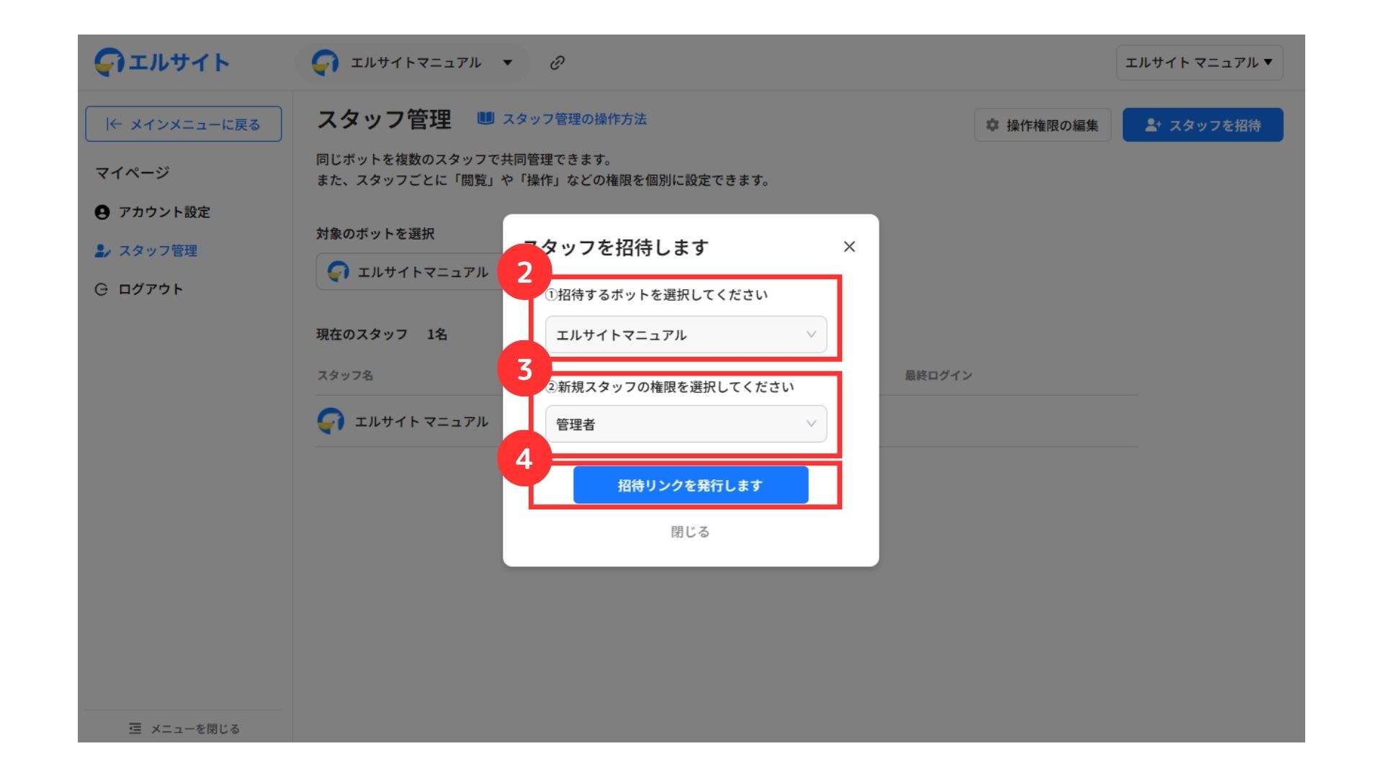Click 閉じる link in dialog

tap(689, 532)
